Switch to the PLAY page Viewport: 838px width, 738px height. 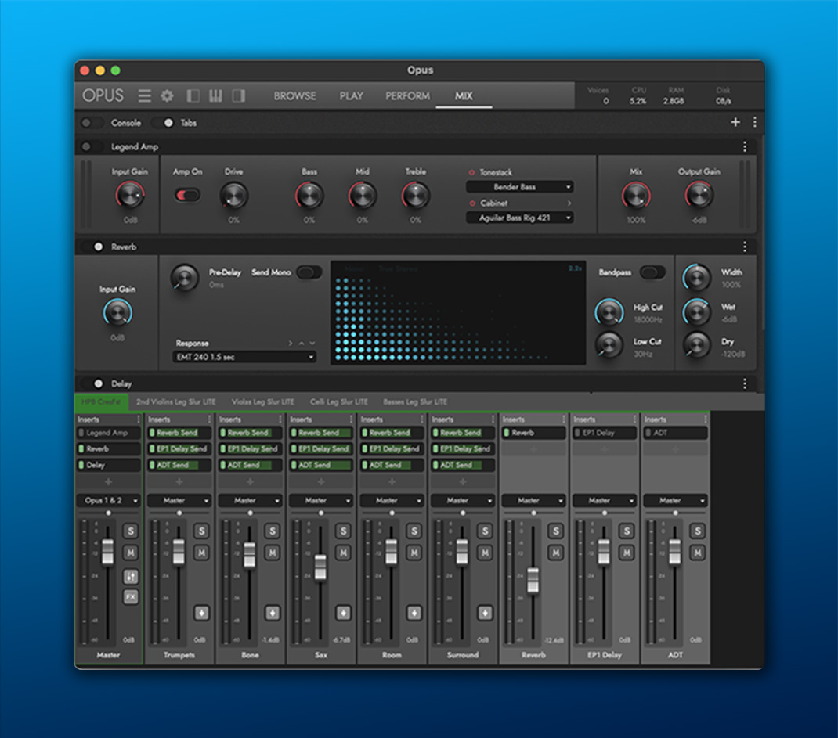point(351,96)
